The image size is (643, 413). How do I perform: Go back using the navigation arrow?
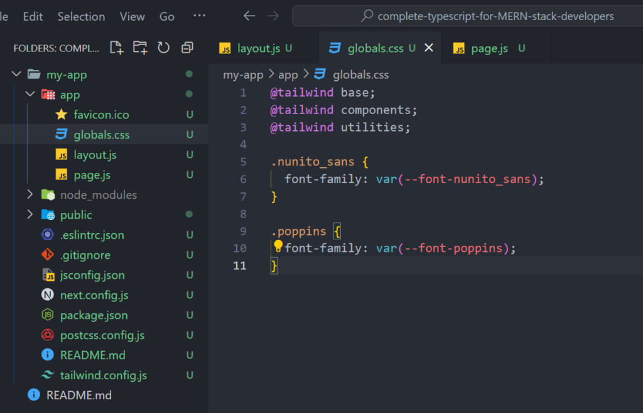coord(249,16)
